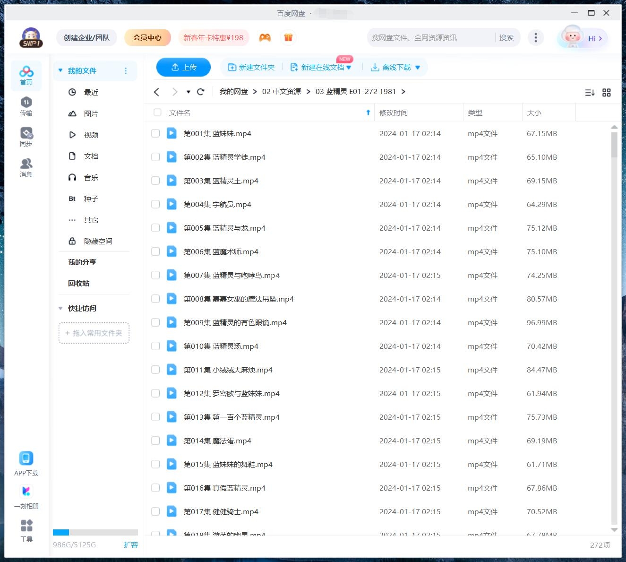This screenshot has height=562, width=626.
Task: Open 会员中心 from the top bar
Action: click(147, 37)
